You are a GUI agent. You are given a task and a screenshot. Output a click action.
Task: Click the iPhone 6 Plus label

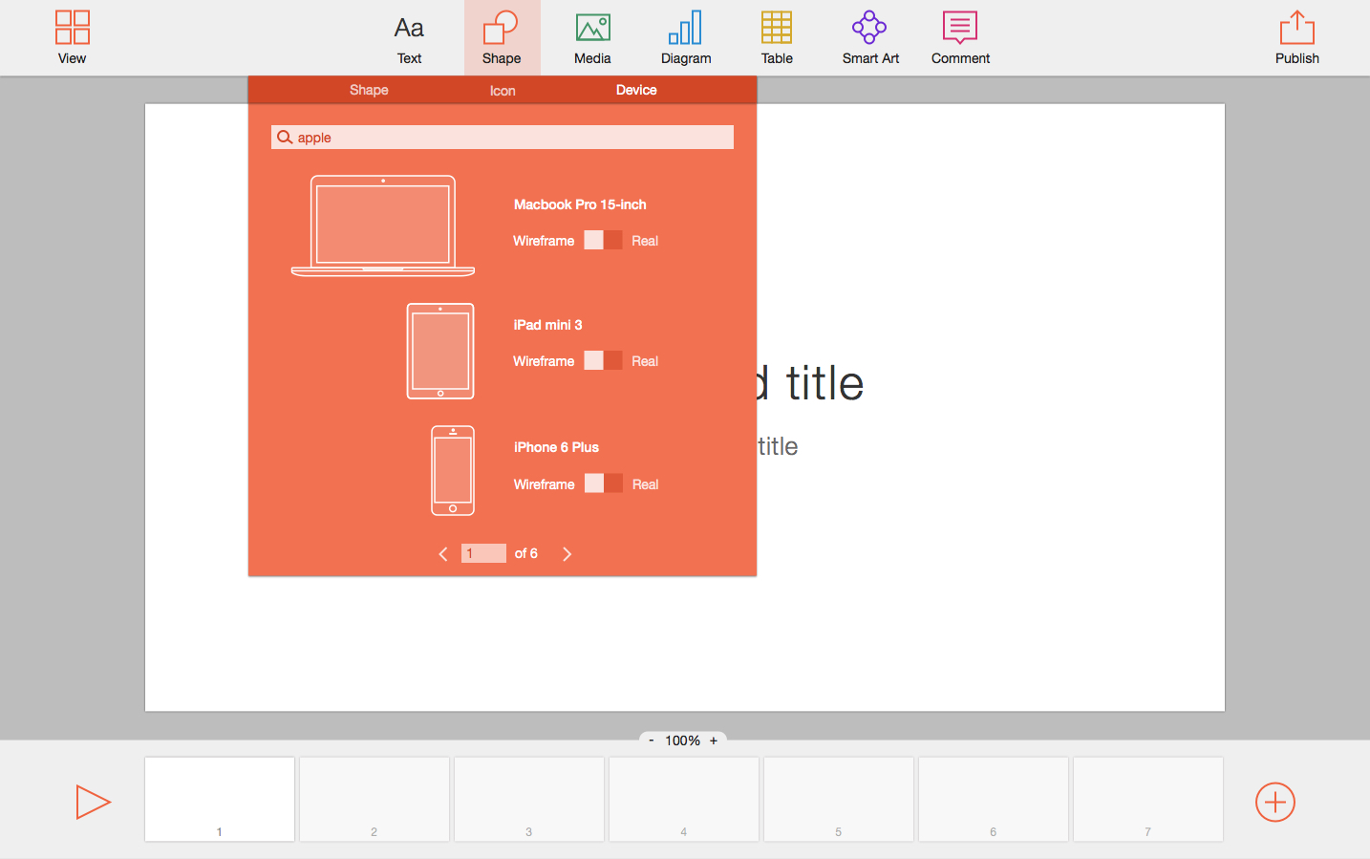click(556, 447)
